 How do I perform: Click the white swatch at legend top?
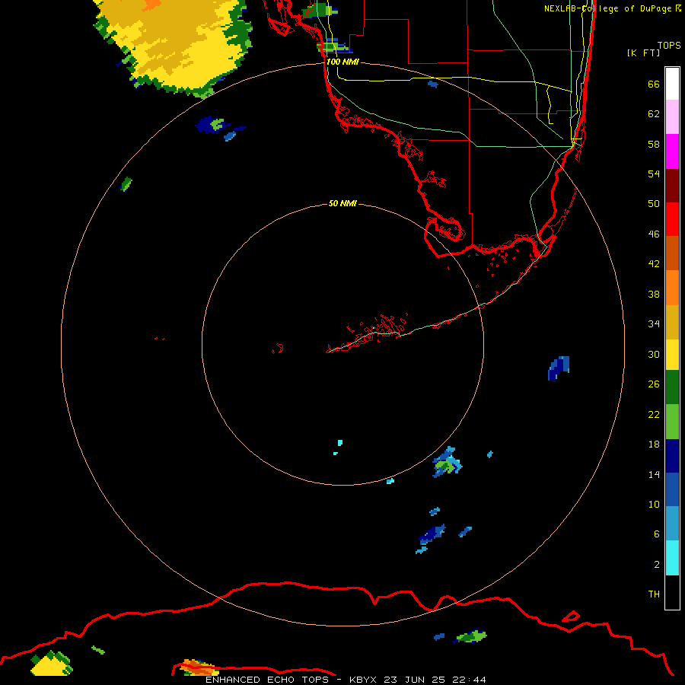(x=672, y=84)
